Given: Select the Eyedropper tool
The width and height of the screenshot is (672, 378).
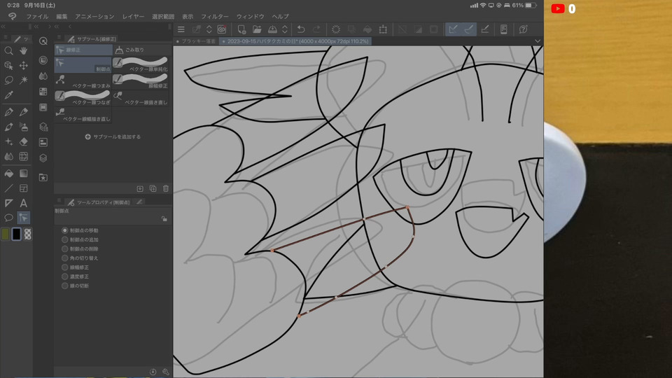Looking at the screenshot, I should [x=8, y=95].
